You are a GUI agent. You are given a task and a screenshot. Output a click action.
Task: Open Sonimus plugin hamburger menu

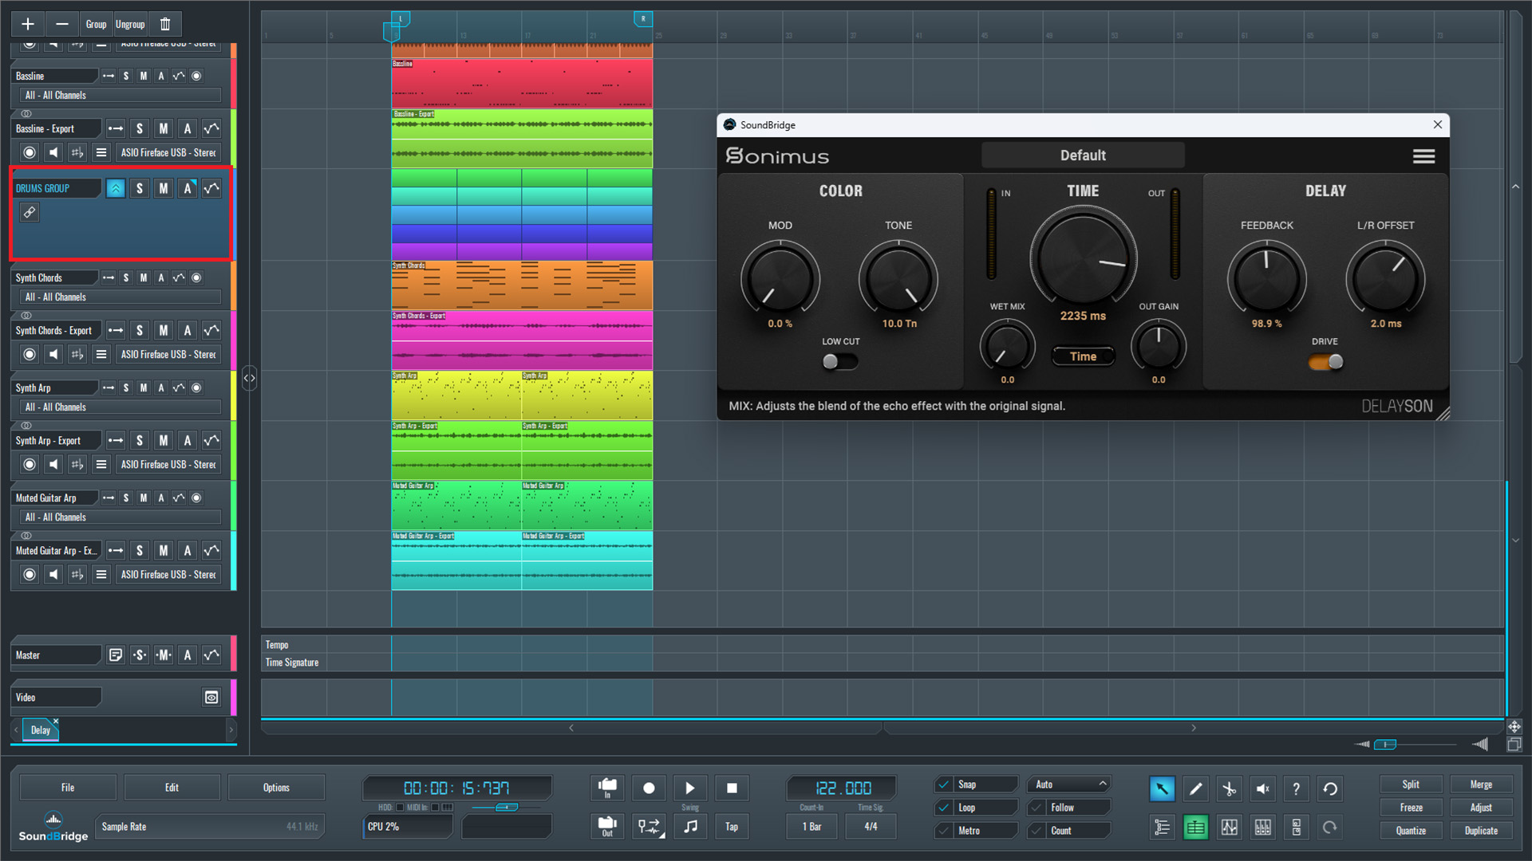coord(1423,156)
